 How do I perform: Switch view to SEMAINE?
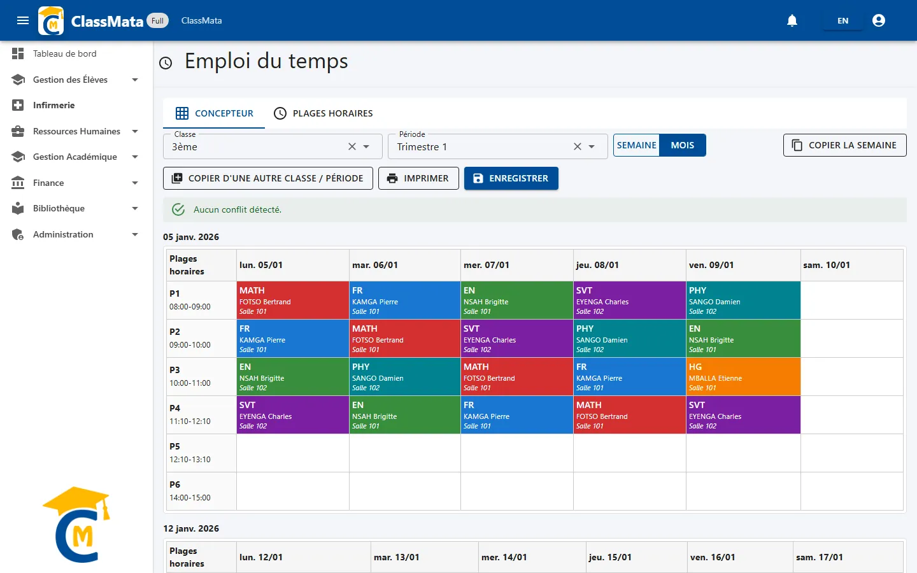point(636,145)
